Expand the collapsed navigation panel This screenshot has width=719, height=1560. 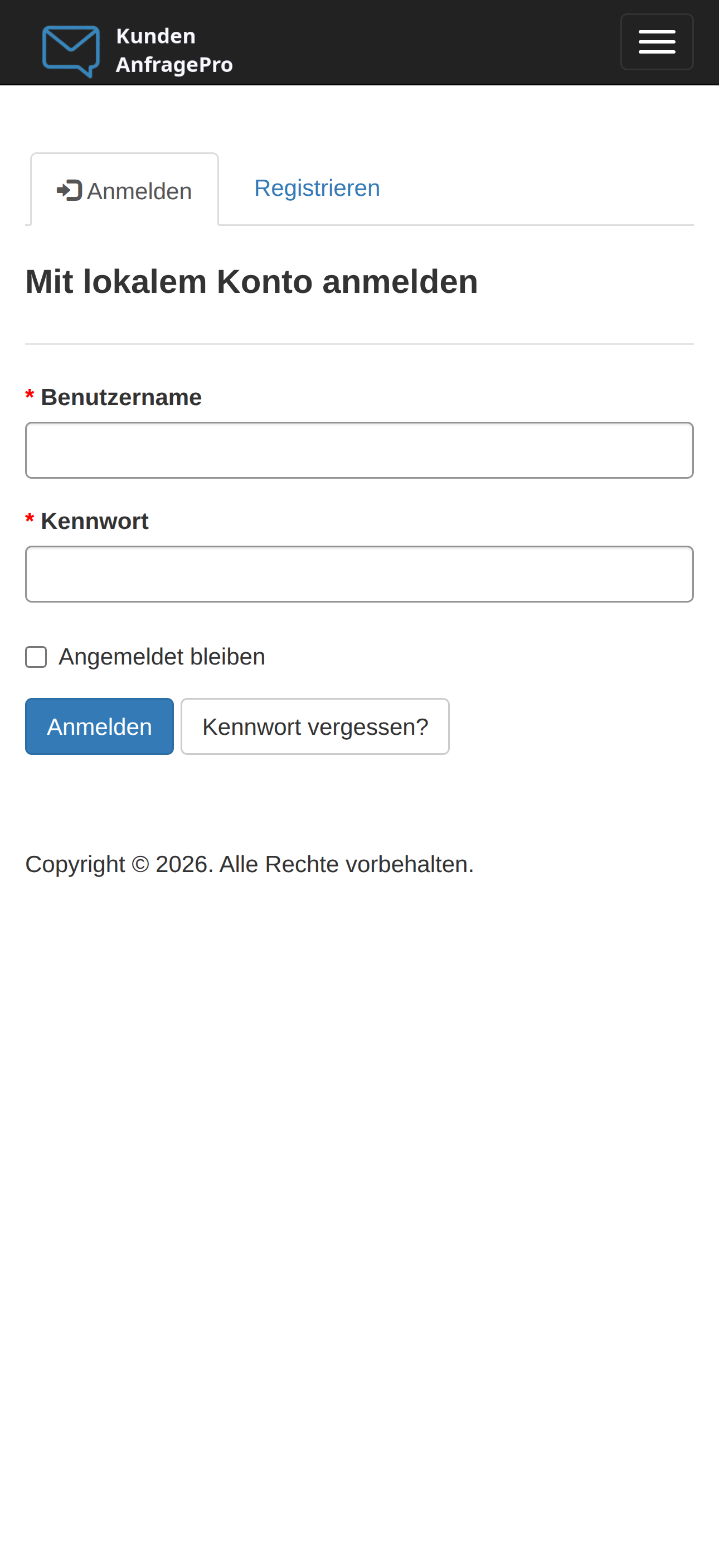657,41
